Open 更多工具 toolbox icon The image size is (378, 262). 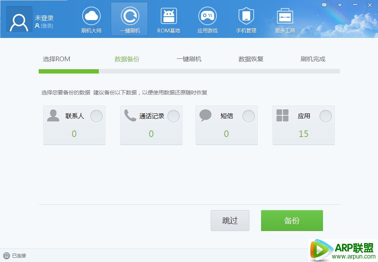285,16
